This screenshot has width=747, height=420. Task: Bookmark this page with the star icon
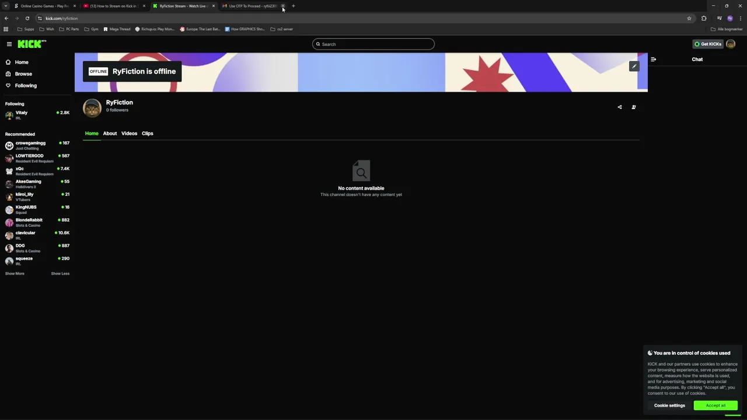pos(689,18)
